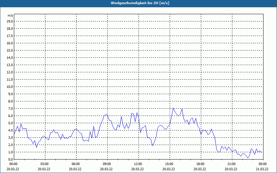Pick the "20.03.22" date under 21:00
Screen dimensions: 277x173
click(231, 169)
